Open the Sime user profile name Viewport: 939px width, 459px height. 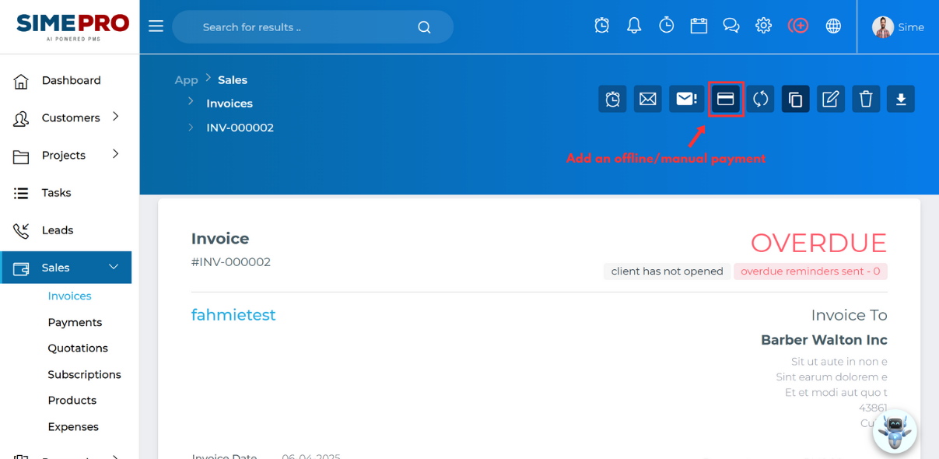(x=911, y=27)
